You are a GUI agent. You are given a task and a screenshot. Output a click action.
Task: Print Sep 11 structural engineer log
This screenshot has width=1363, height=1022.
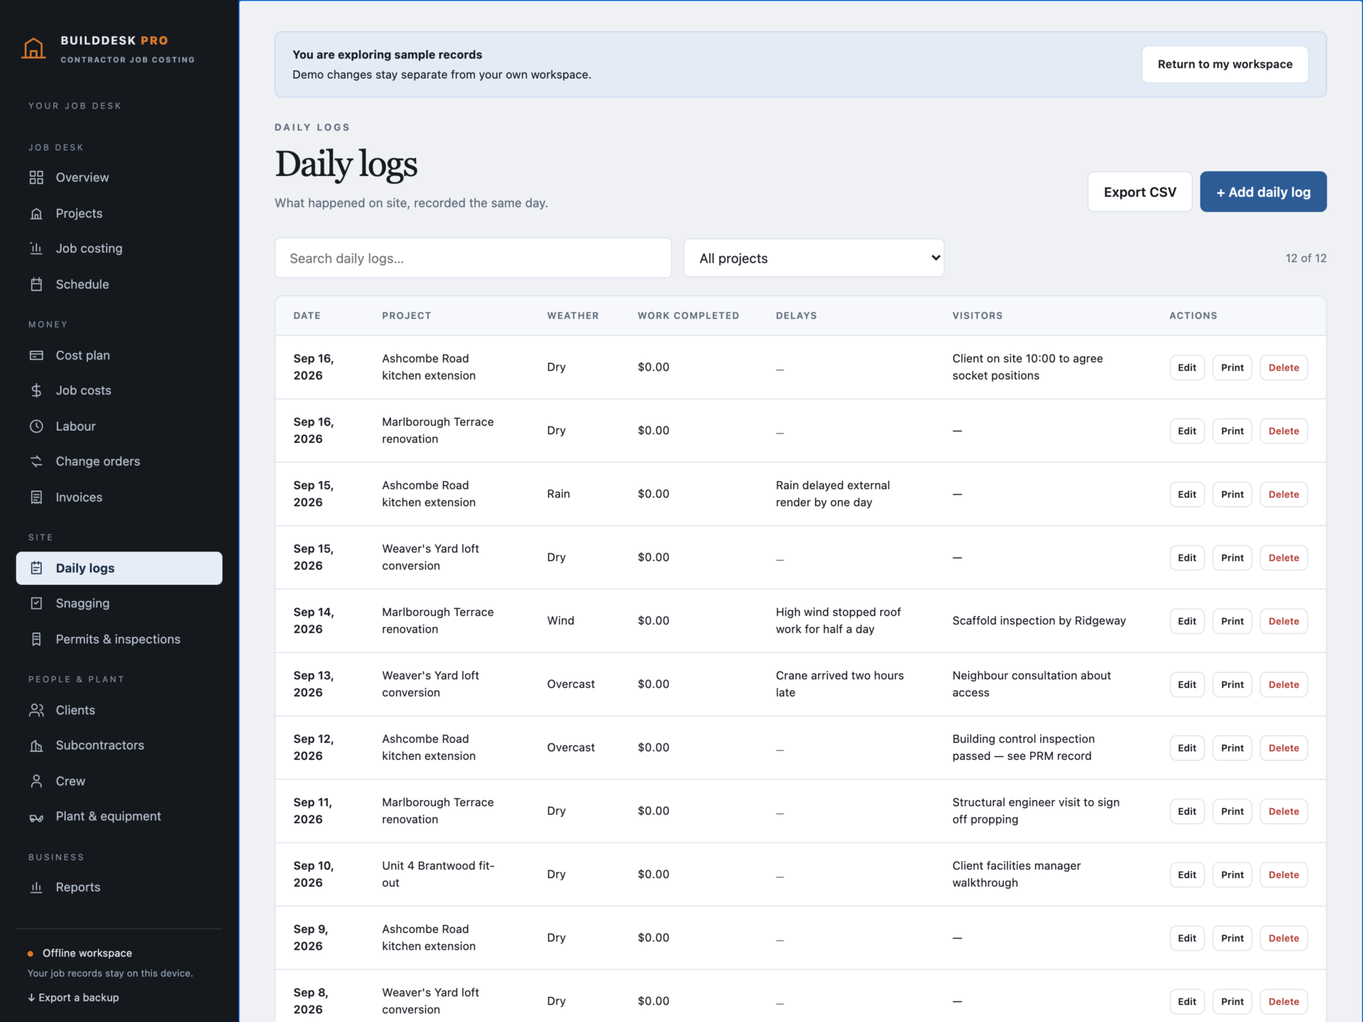tap(1232, 811)
